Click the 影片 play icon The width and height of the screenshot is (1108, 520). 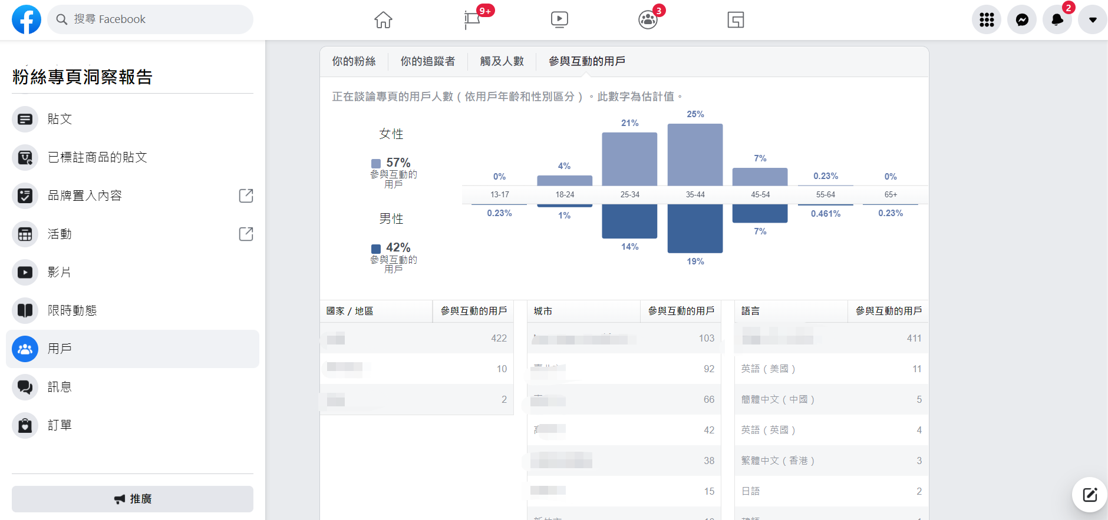(25, 272)
